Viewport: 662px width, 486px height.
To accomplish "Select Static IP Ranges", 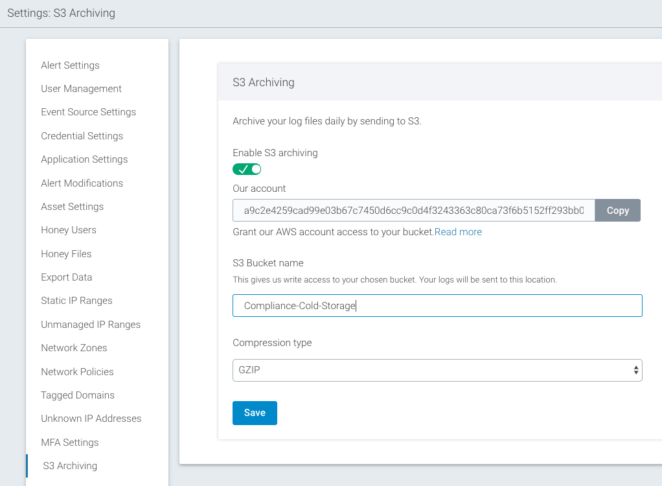I will (76, 301).
